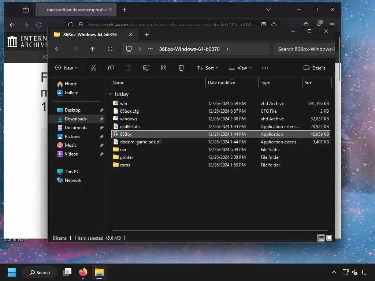Screen dimensions: 375x281
Task: Click the Copy icon in Explorer toolbar
Action: [x=111, y=68]
